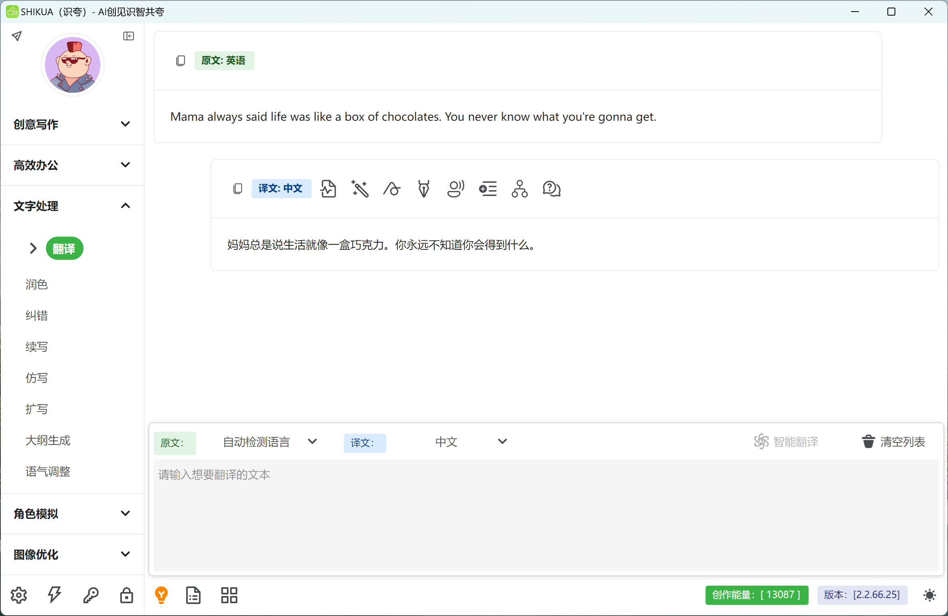Viewport: 948px width, 616px height.
Task: Click the SHIKUA app logo in title bar
Action: pyautogui.click(x=12, y=12)
